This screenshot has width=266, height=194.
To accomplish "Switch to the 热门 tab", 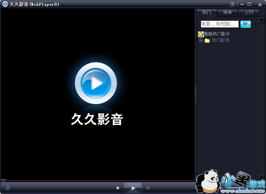I will coord(206,12).
